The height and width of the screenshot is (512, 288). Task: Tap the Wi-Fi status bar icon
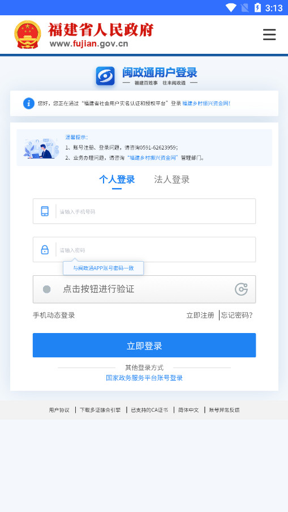231,8
